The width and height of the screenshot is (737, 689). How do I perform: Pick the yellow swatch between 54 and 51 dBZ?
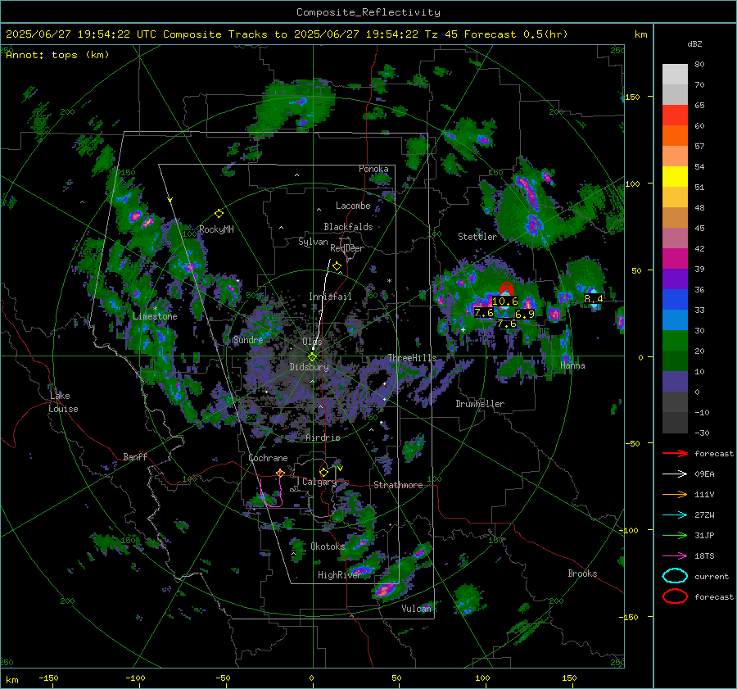point(675,177)
